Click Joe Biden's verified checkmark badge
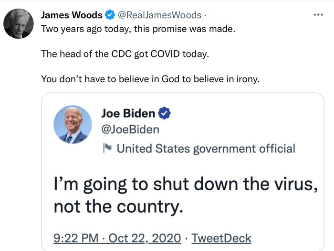 tap(165, 113)
